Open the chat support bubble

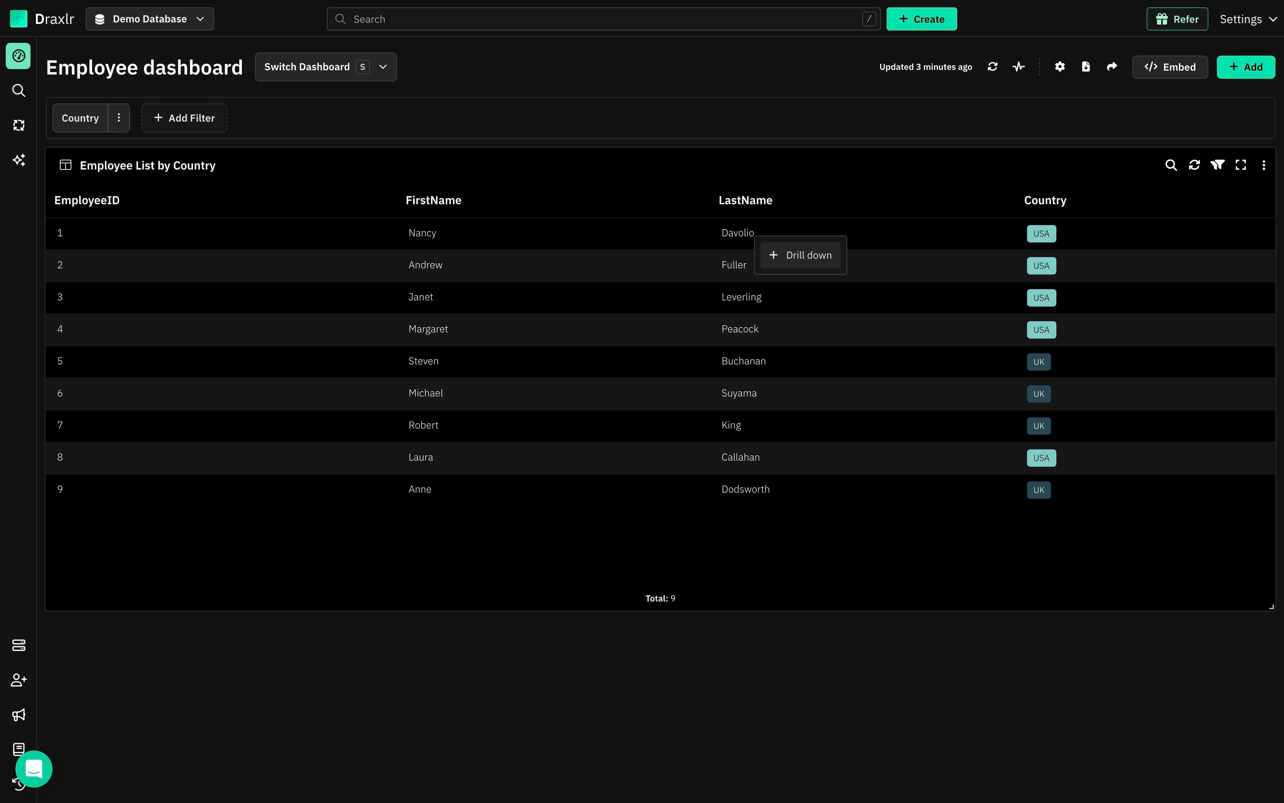click(x=34, y=769)
